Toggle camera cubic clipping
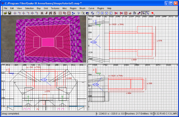179x117 pixels. click(87, 13)
